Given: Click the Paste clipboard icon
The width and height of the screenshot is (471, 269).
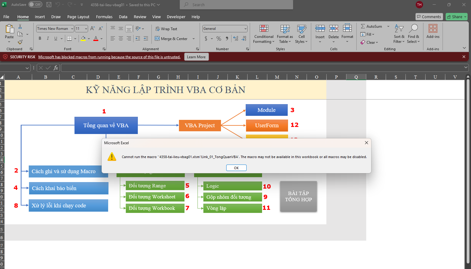Looking at the screenshot, I should point(9,29).
